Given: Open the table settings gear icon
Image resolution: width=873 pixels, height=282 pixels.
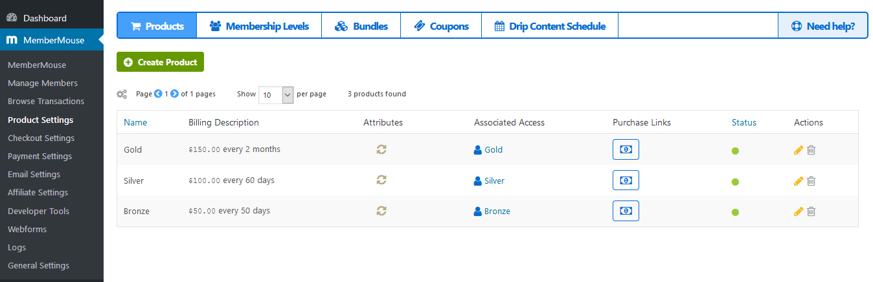Looking at the screenshot, I should 122,94.
